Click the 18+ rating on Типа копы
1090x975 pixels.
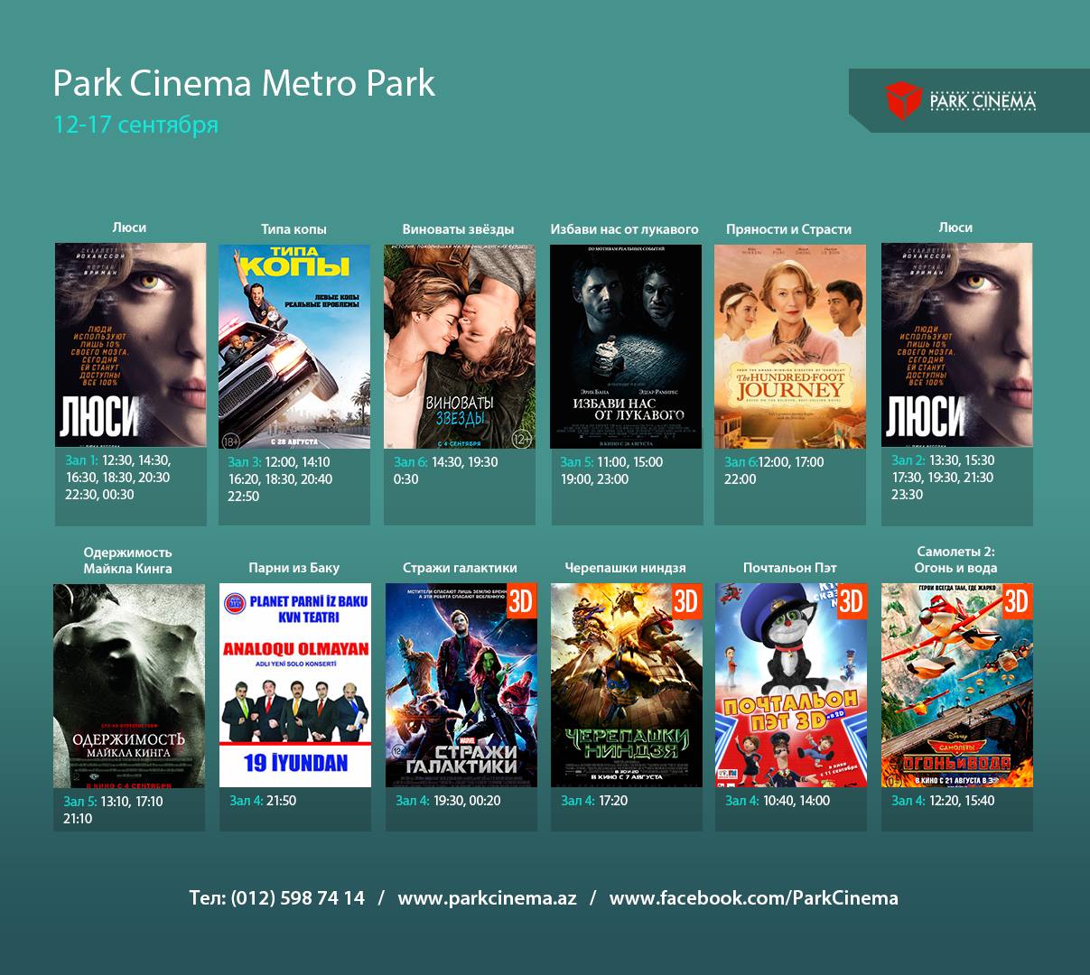pos(231,441)
